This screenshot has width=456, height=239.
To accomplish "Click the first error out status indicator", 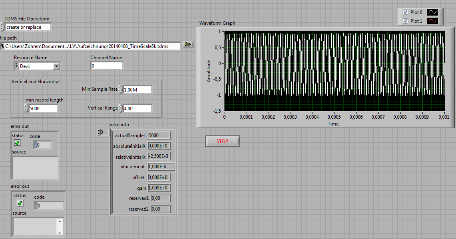I will 17,143.
